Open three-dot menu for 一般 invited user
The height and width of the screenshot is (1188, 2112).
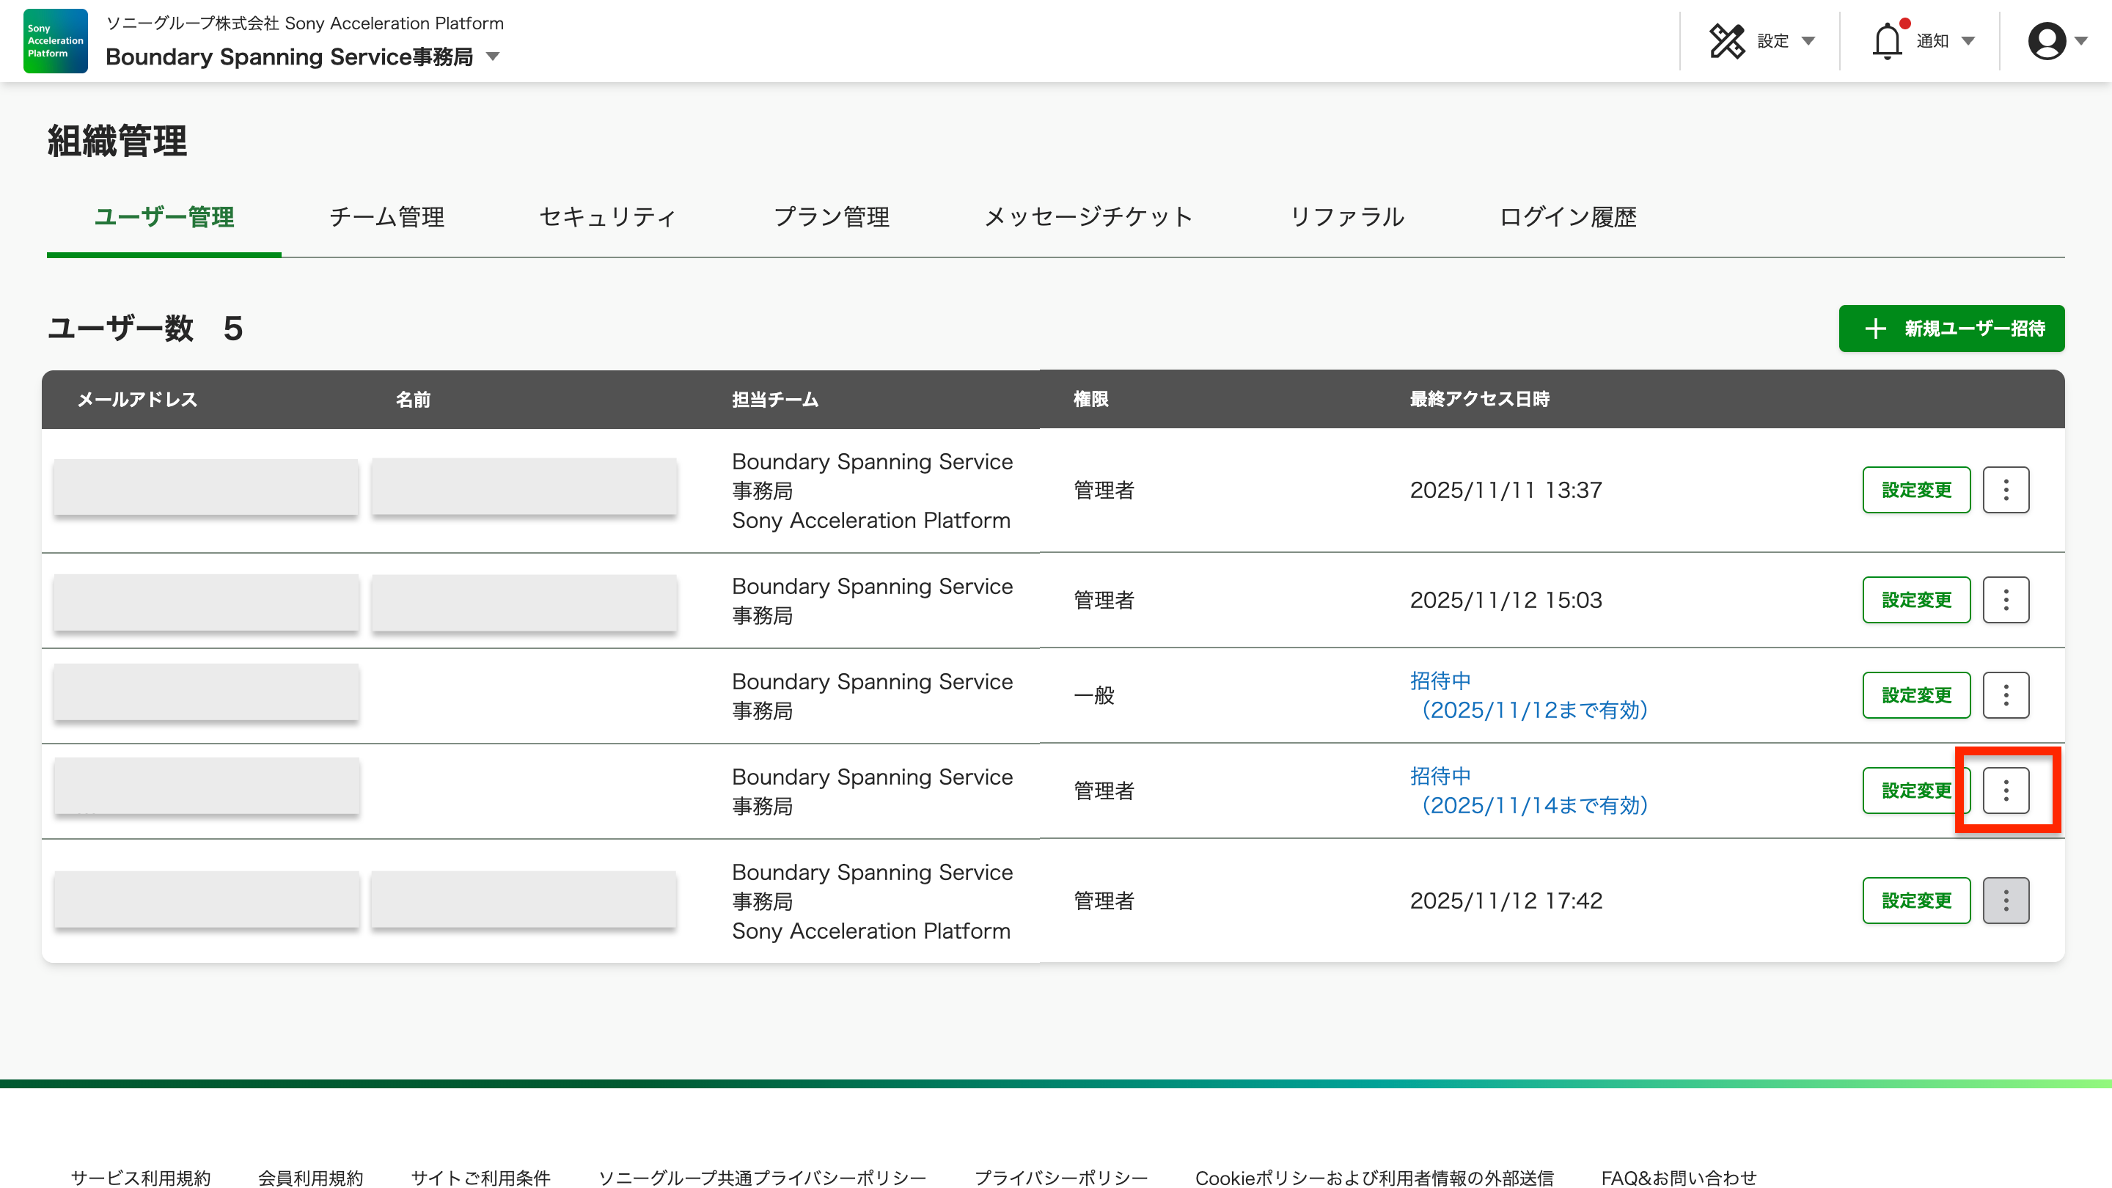tap(2006, 694)
